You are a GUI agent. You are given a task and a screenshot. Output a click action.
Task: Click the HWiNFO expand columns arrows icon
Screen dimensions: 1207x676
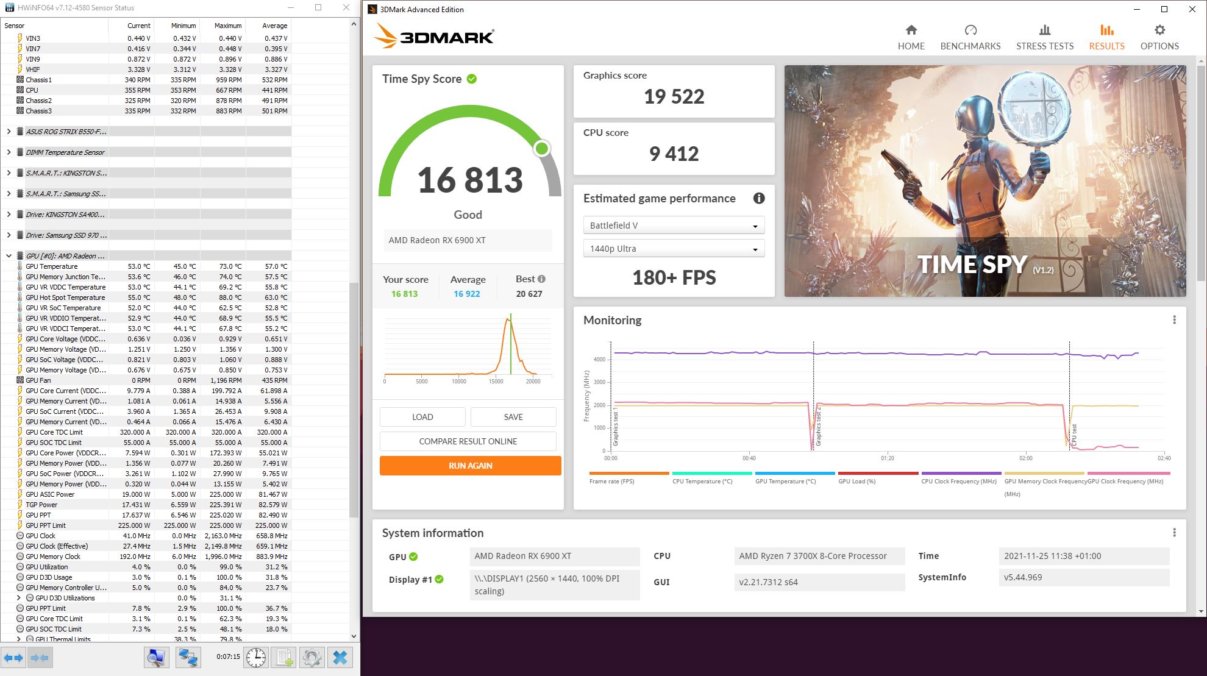coord(13,658)
